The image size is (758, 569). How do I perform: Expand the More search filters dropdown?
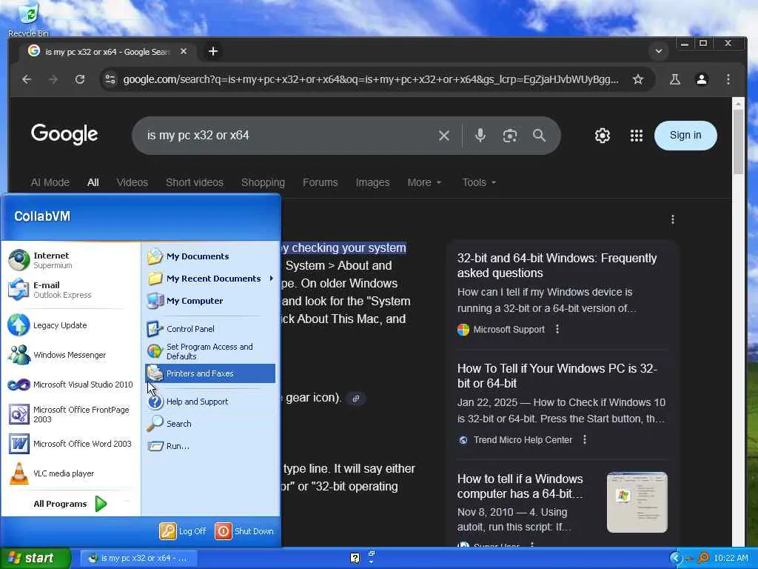point(424,182)
